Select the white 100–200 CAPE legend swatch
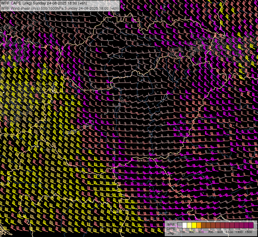Viewport: 258px width, 237px height. tap(185, 225)
